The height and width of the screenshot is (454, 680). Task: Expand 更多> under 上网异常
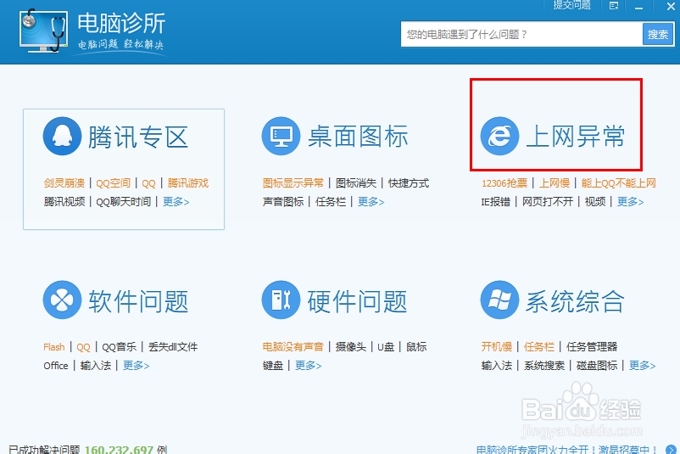click(630, 202)
